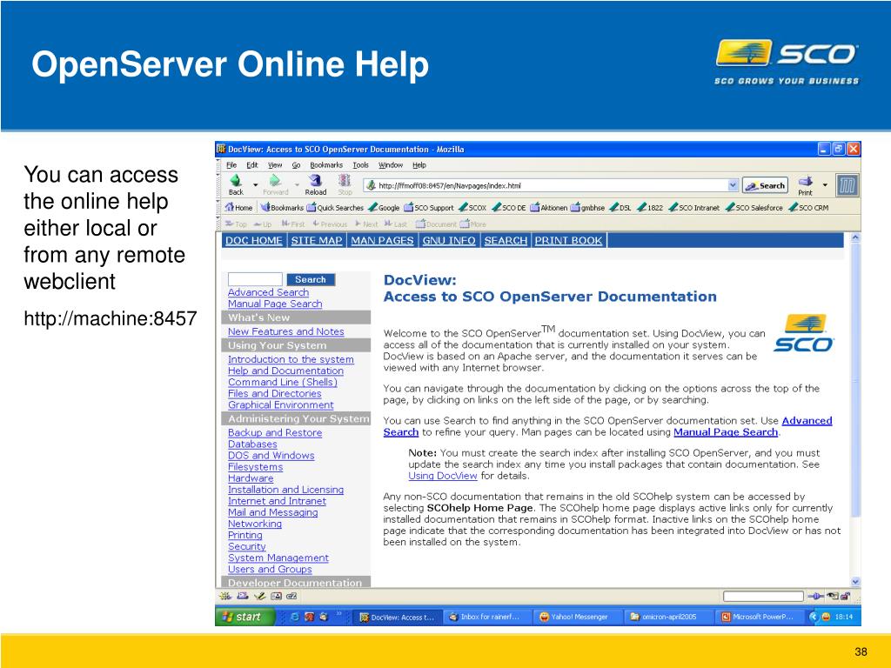891x668 pixels.
Task: Expand the Forward button history dropdown
Action: [x=297, y=184]
